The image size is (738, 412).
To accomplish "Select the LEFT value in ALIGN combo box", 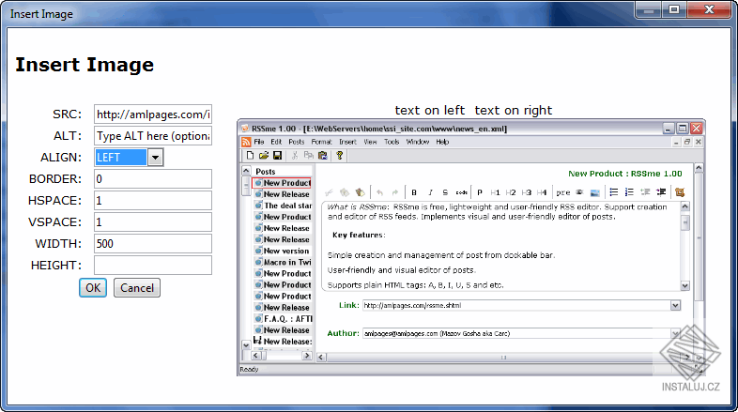I will 121,158.
